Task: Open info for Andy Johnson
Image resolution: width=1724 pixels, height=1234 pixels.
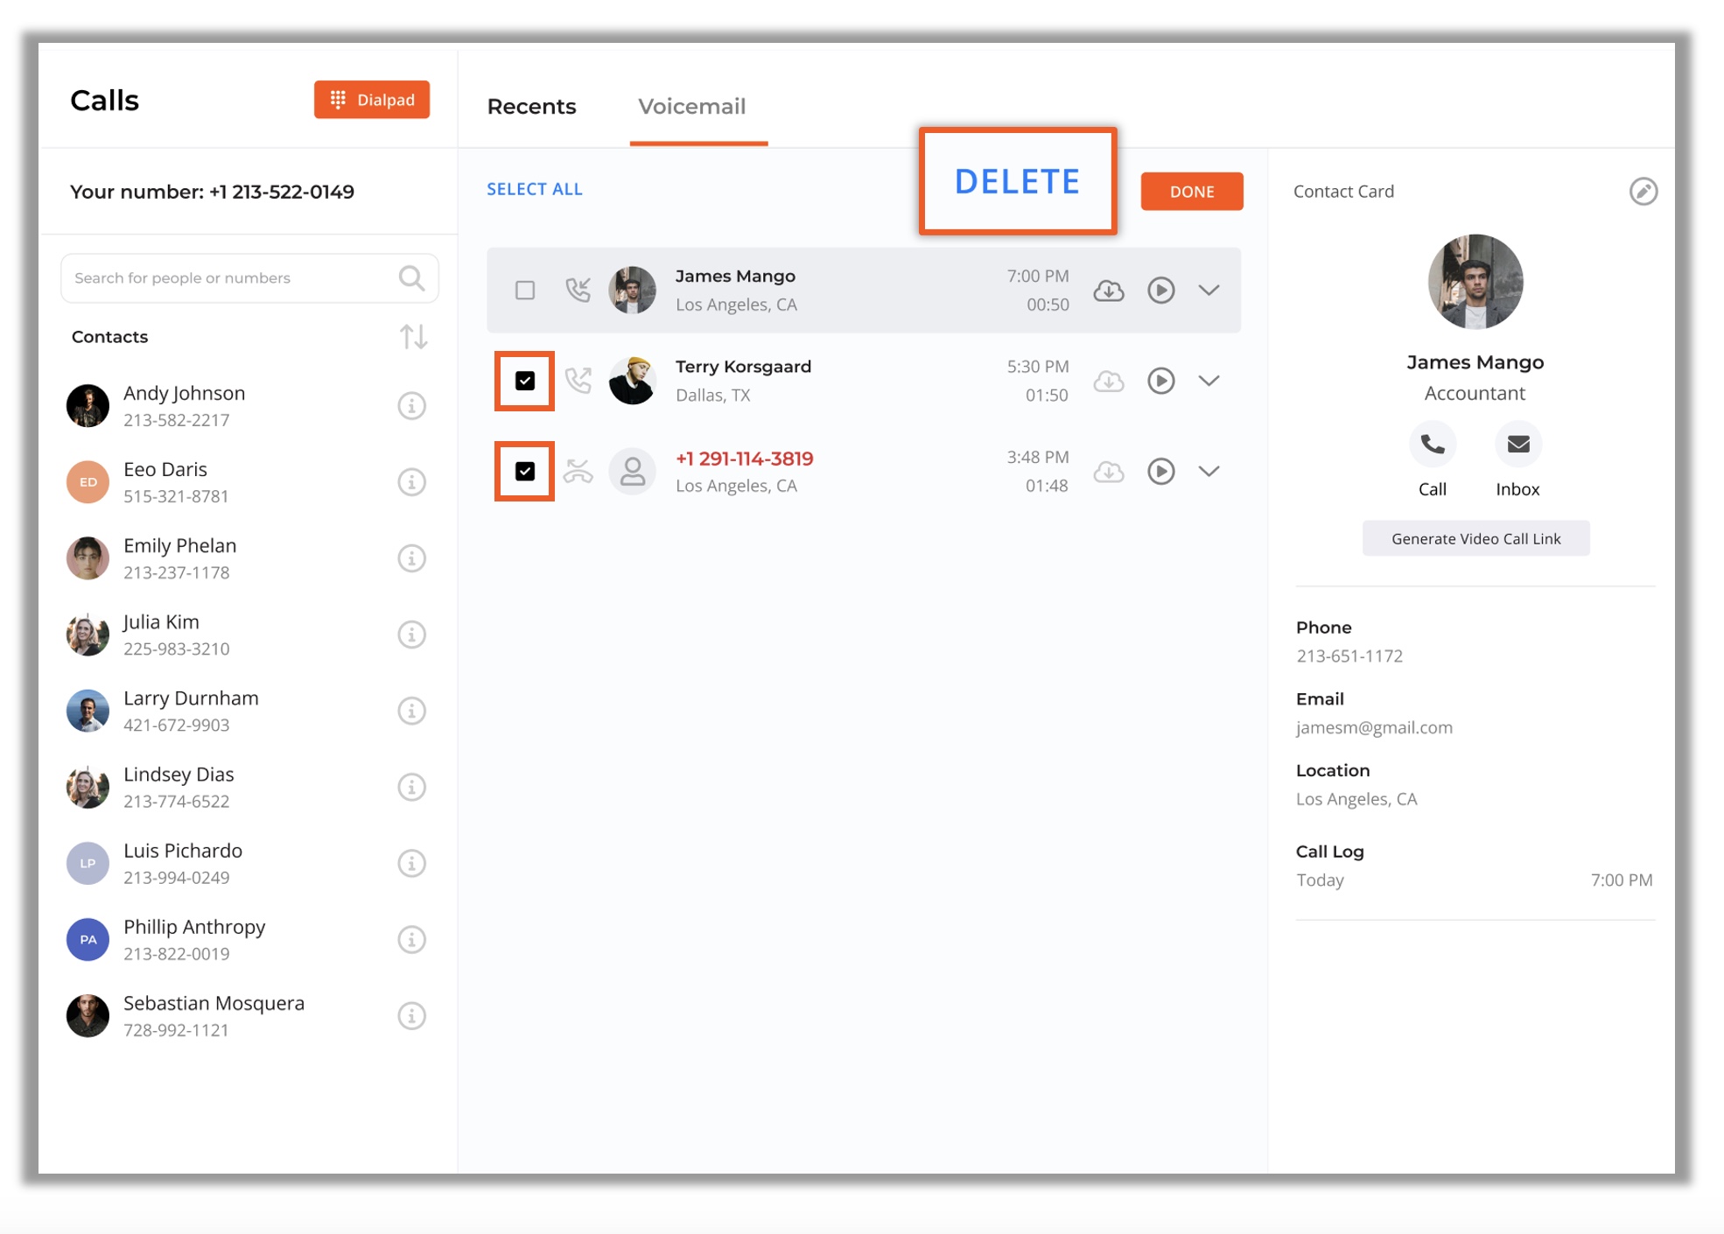Action: tap(411, 406)
